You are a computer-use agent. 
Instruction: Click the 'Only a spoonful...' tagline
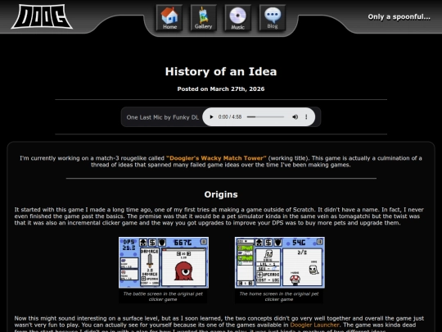(x=399, y=17)
